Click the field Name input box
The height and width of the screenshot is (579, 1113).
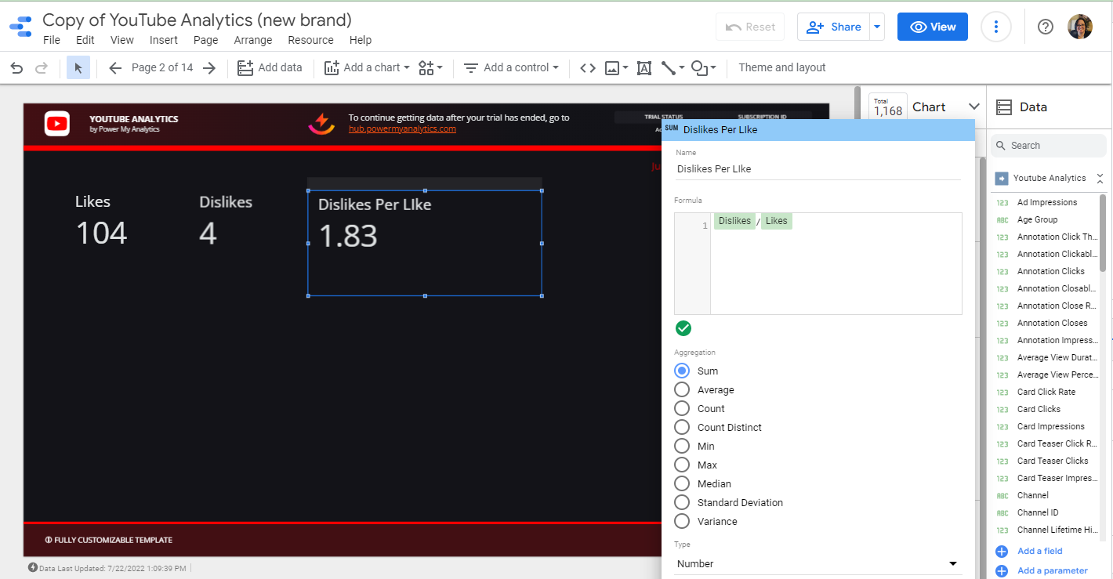pyautogui.click(x=818, y=168)
